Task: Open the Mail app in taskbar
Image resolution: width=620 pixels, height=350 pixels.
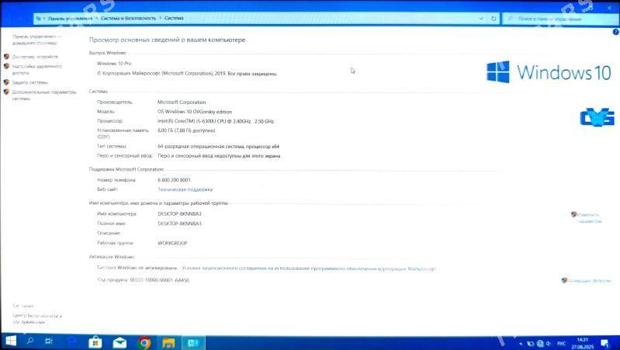Action: point(119,342)
